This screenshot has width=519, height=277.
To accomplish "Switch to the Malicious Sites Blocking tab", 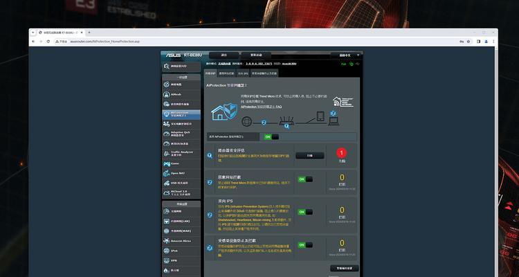I will (227, 73).
